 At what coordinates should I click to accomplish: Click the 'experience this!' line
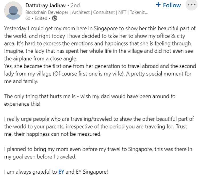tap(22, 103)
